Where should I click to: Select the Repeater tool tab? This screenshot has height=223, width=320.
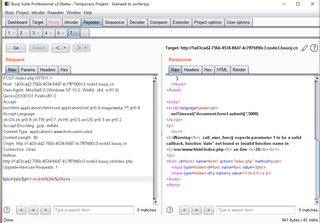point(92,22)
